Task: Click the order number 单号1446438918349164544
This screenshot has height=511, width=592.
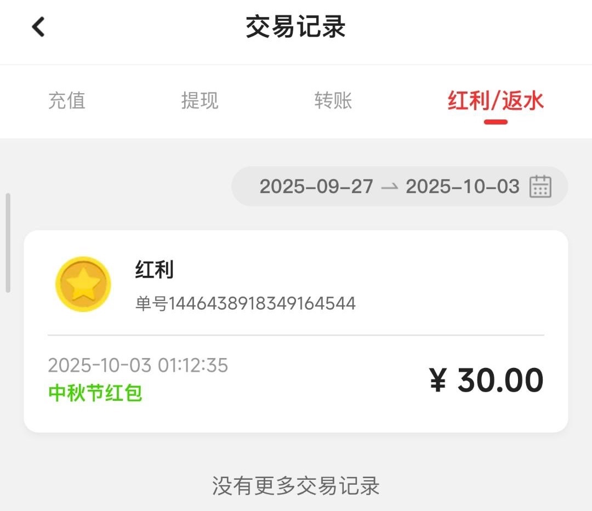Action: click(246, 303)
